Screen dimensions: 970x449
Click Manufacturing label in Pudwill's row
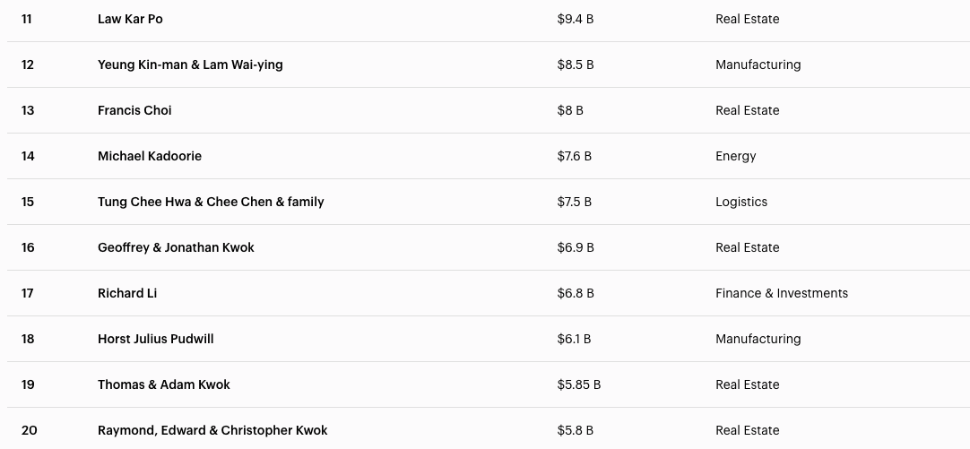point(758,339)
